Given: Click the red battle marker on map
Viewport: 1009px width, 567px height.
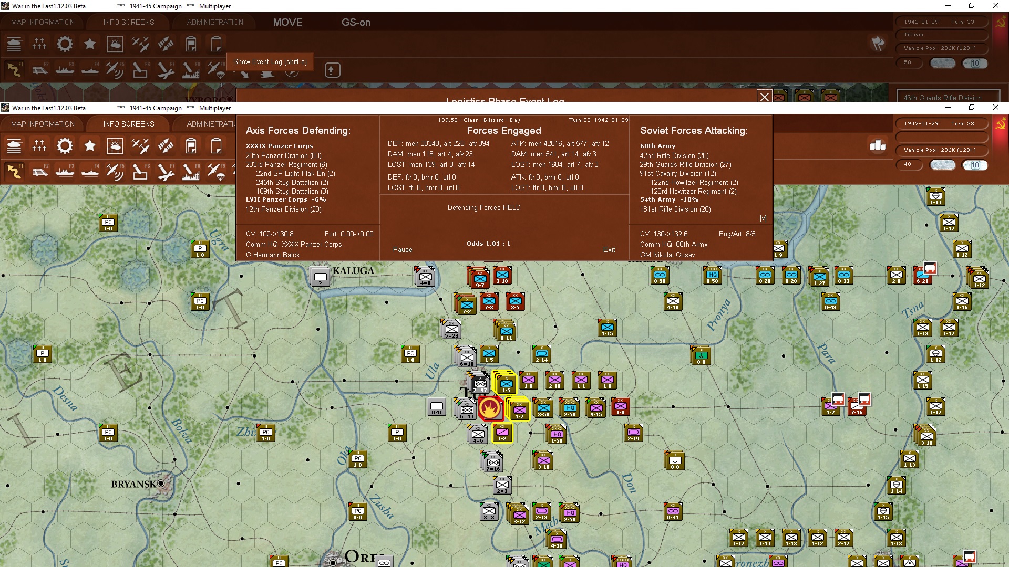Looking at the screenshot, I should [490, 408].
